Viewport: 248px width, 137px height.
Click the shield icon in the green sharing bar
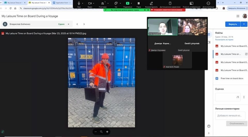click(x=148, y=10)
